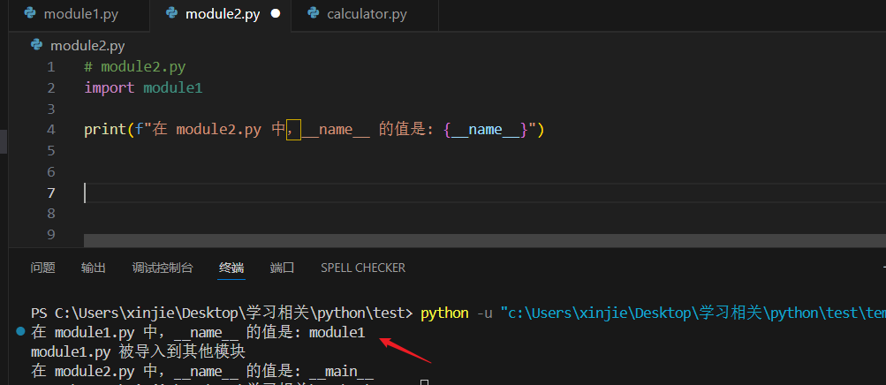
Task: Switch to the module1.py editor tab
Action: (80, 15)
